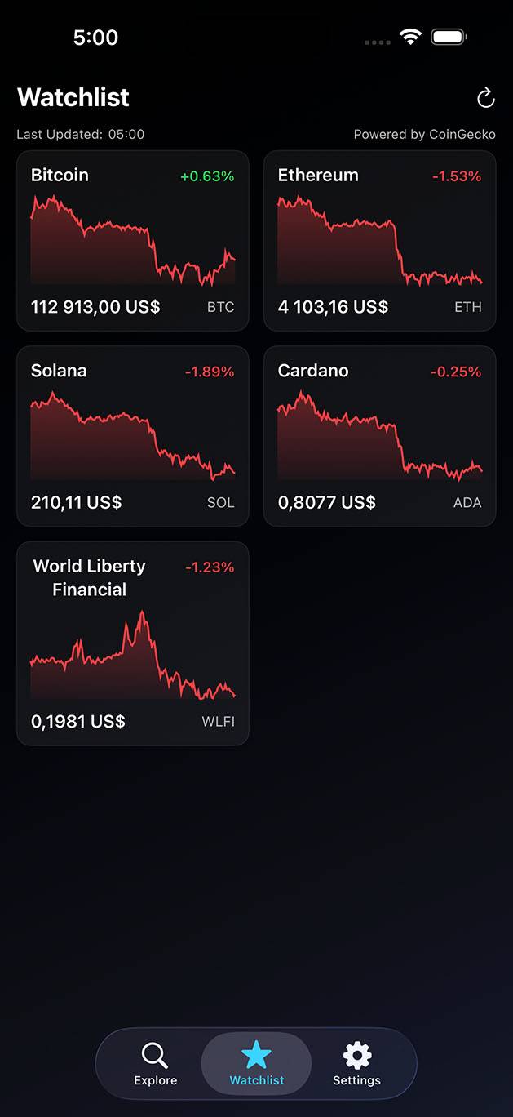Open the World Liberty Financial card
This screenshot has width=513, height=1117.
[132, 643]
